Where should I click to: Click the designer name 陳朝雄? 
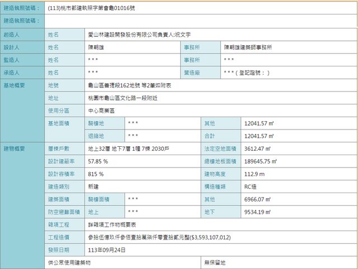(x=97, y=47)
